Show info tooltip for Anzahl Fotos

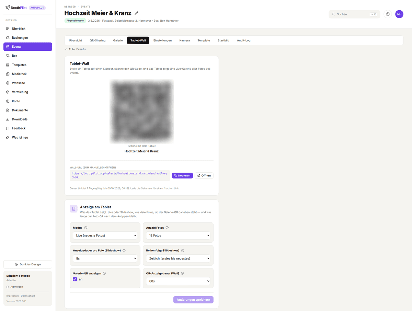167,228
